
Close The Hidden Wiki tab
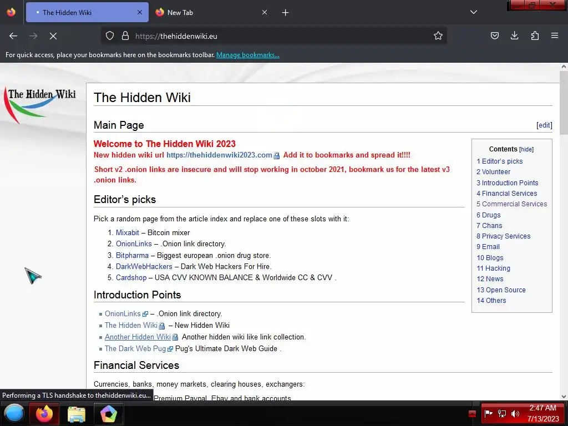coord(140,12)
